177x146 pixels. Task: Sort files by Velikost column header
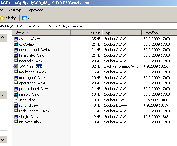87,33
